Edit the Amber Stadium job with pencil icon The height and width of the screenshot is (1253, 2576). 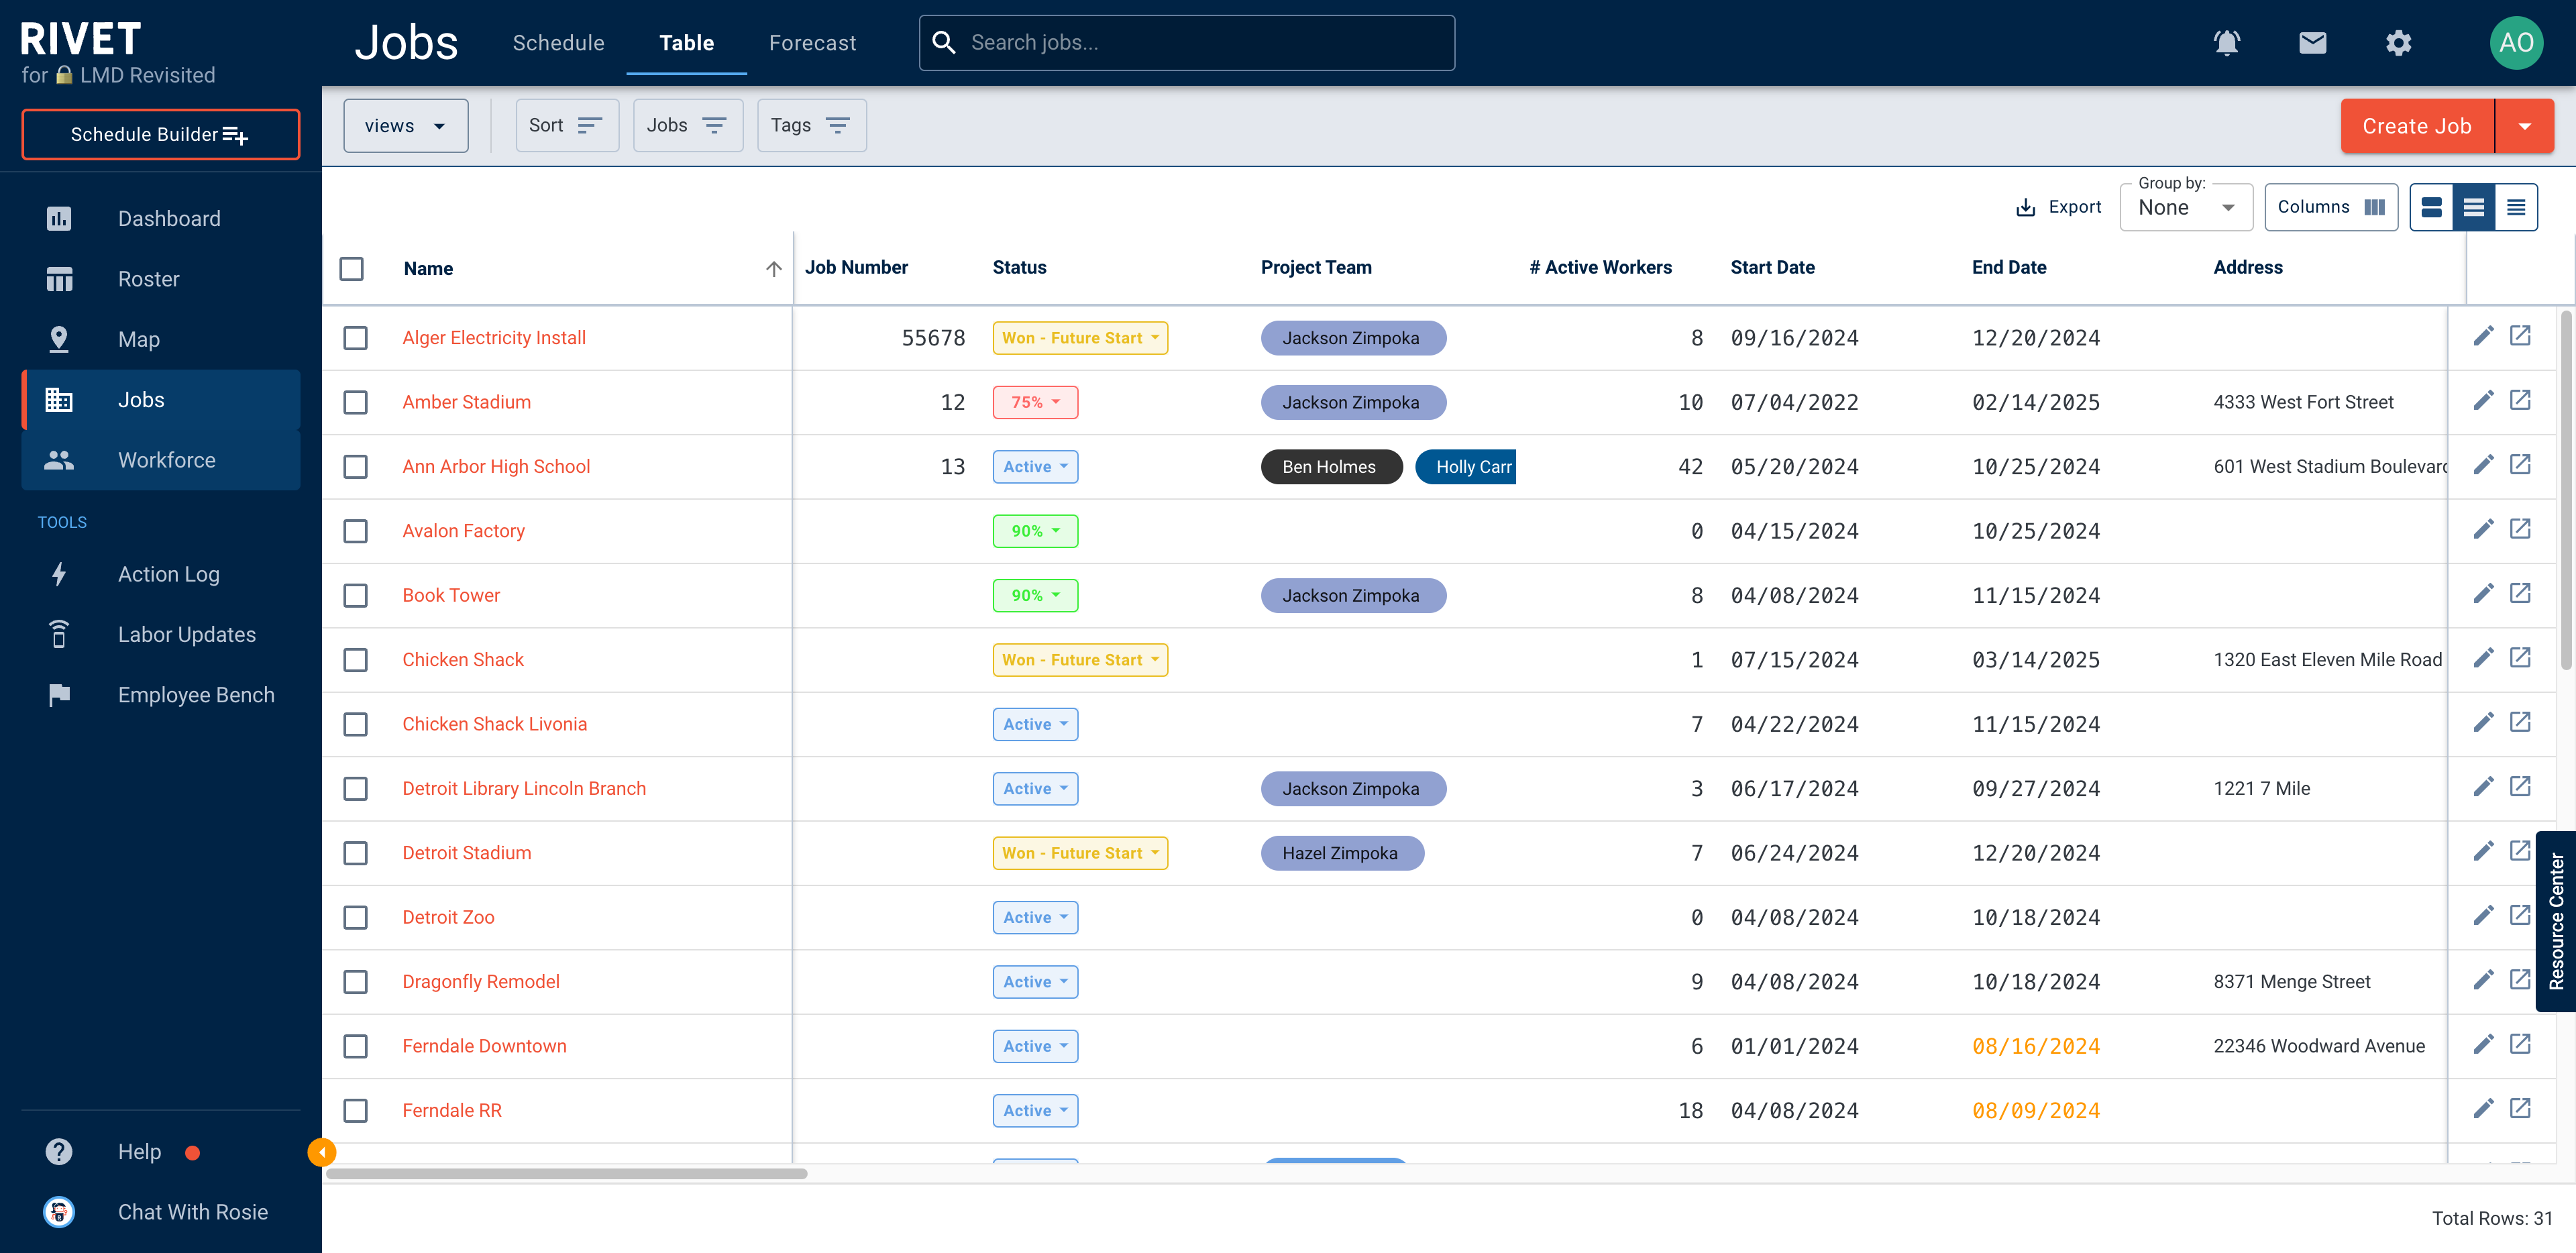click(2483, 401)
